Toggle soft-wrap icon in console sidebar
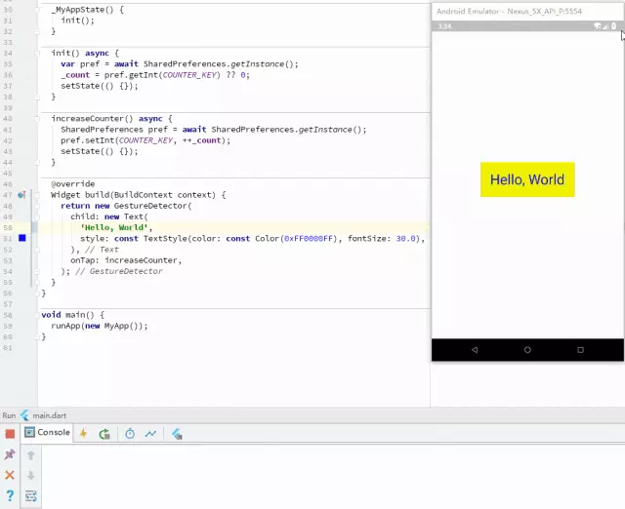The height and width of the screenshot is (509, 625). point(30,496)
